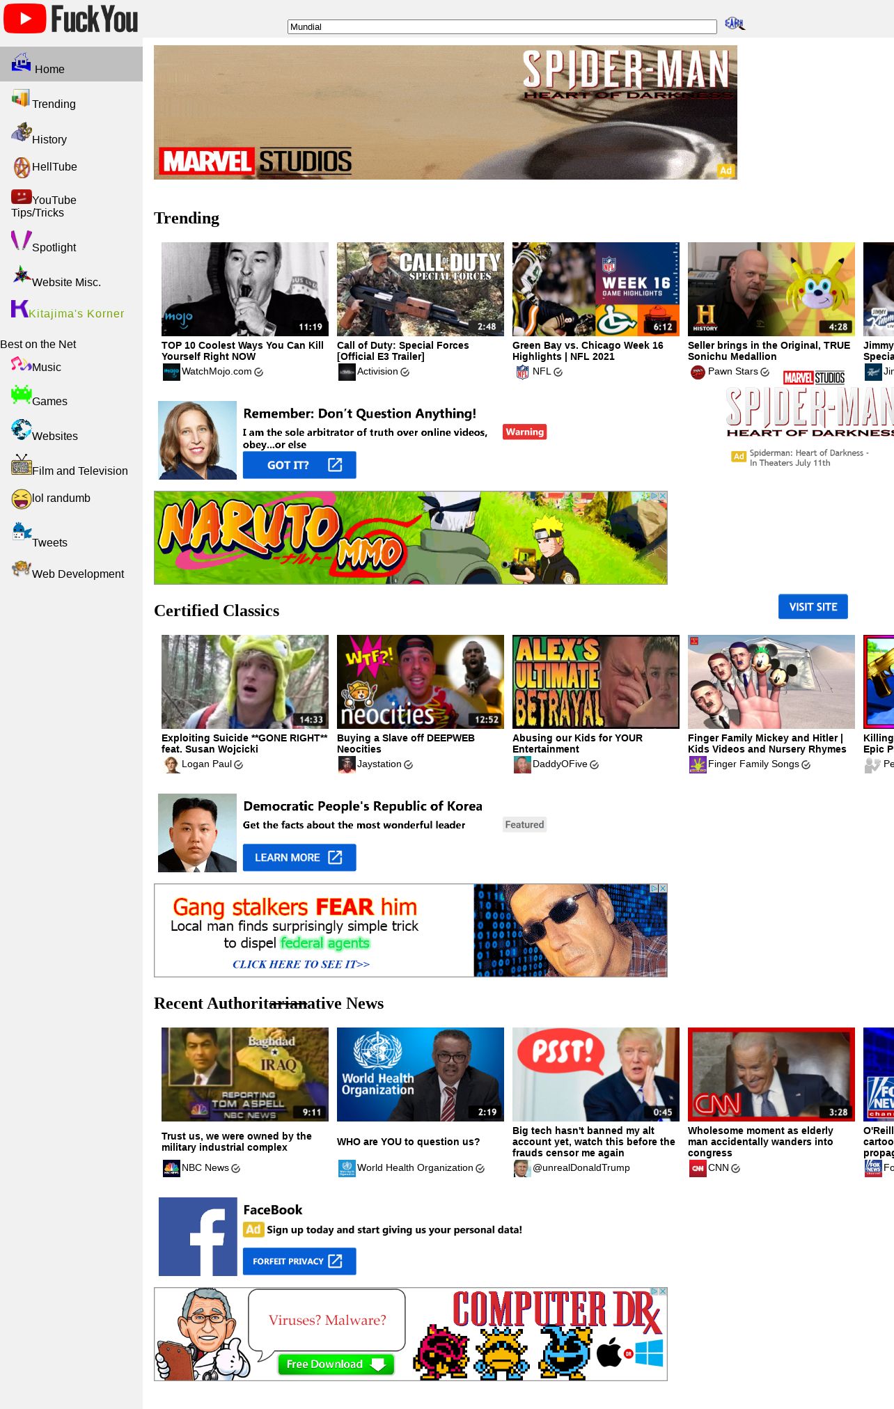This screenshot has width=894, height=1409.
Task: Close the Naruto MMO ad via corner icon
Action: [x=663, y=496]
